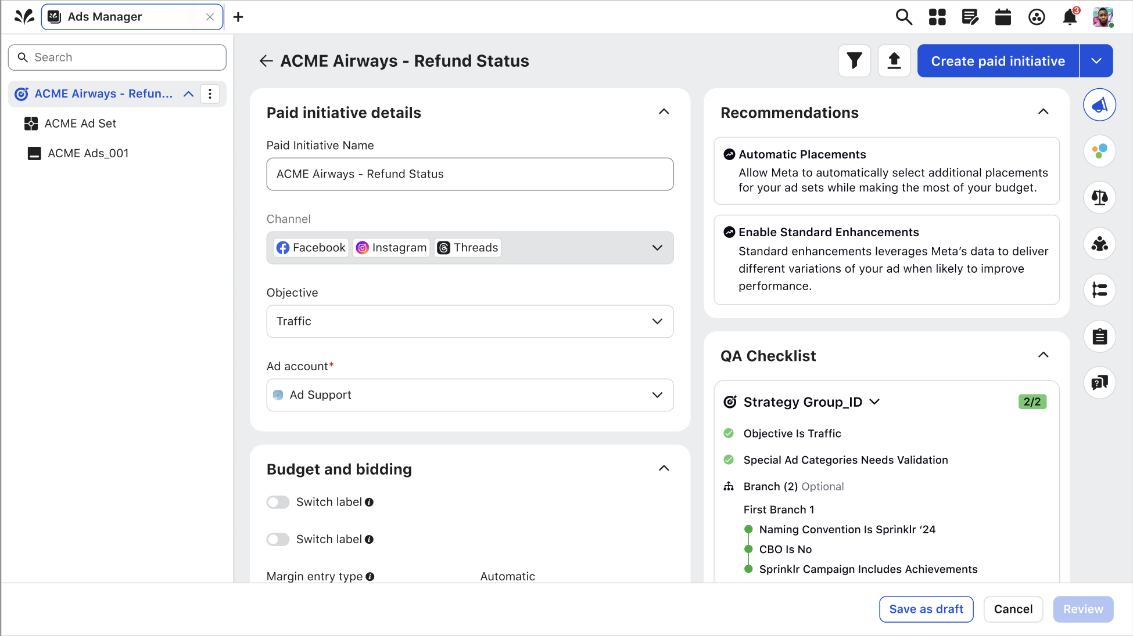The width and height of the screenshot is (1133, 636).
Task: Open the calendar icon in top bar
Action: [x=1003, y=17]
